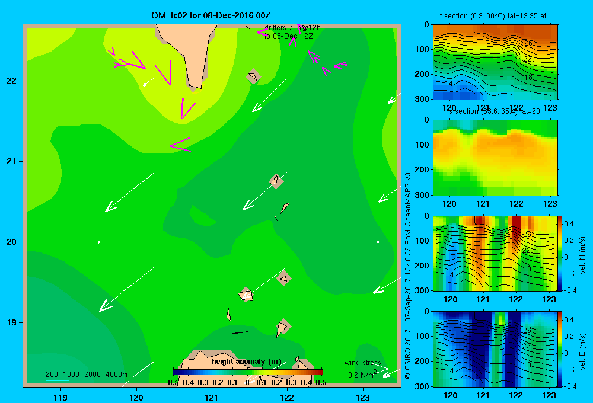Click latitude label 19 on main map axis

coord(12,322)
